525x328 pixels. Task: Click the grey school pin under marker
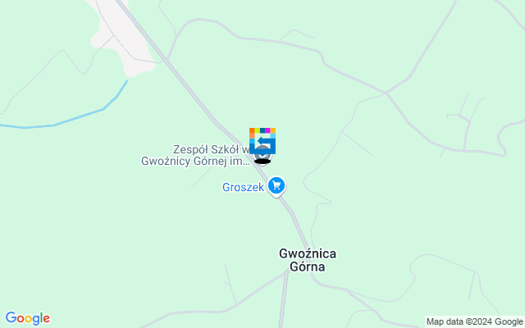click(x=262, y=156)
